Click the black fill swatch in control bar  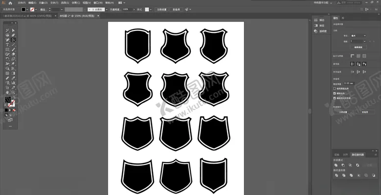[x=24, y=9]
